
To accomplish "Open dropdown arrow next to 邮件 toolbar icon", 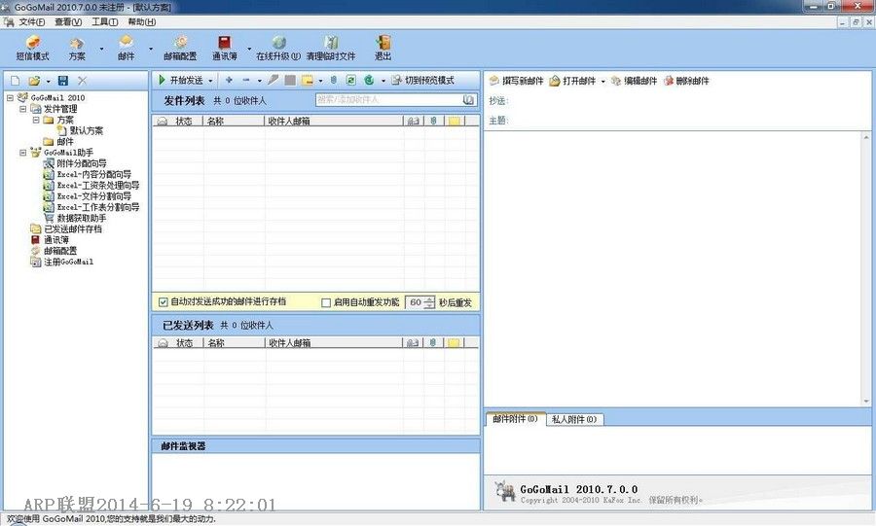I will click(151, 49).
